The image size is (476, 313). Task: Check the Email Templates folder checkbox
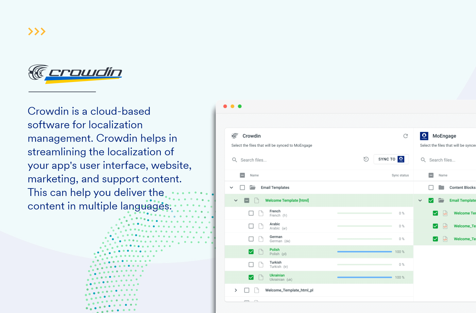coord(242,187)
